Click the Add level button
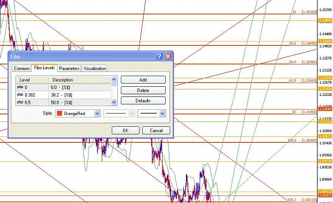The image size is (333, 203). click(x=143, y=80)
